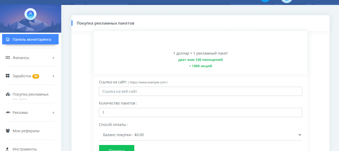Click the money icon next to Финансы
Image resolution: width=339 pixels, height=151 pixels.
(x=8, y=58)
